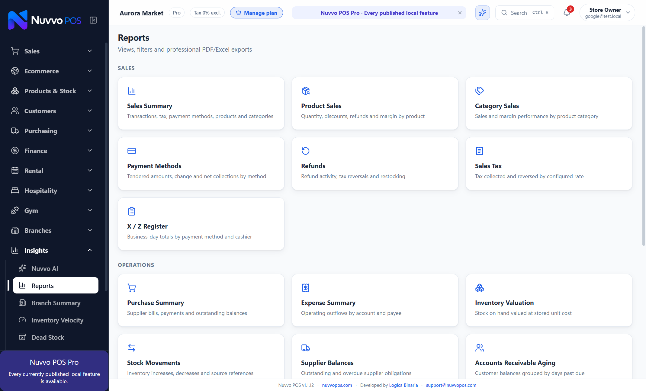The height and width of the screenshot is (391, 646).
Task: Click the Rental calendar icon in sidebar
Action: (15, 171)
